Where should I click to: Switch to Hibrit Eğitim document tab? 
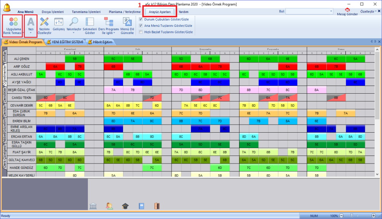(x=100, y=42)
